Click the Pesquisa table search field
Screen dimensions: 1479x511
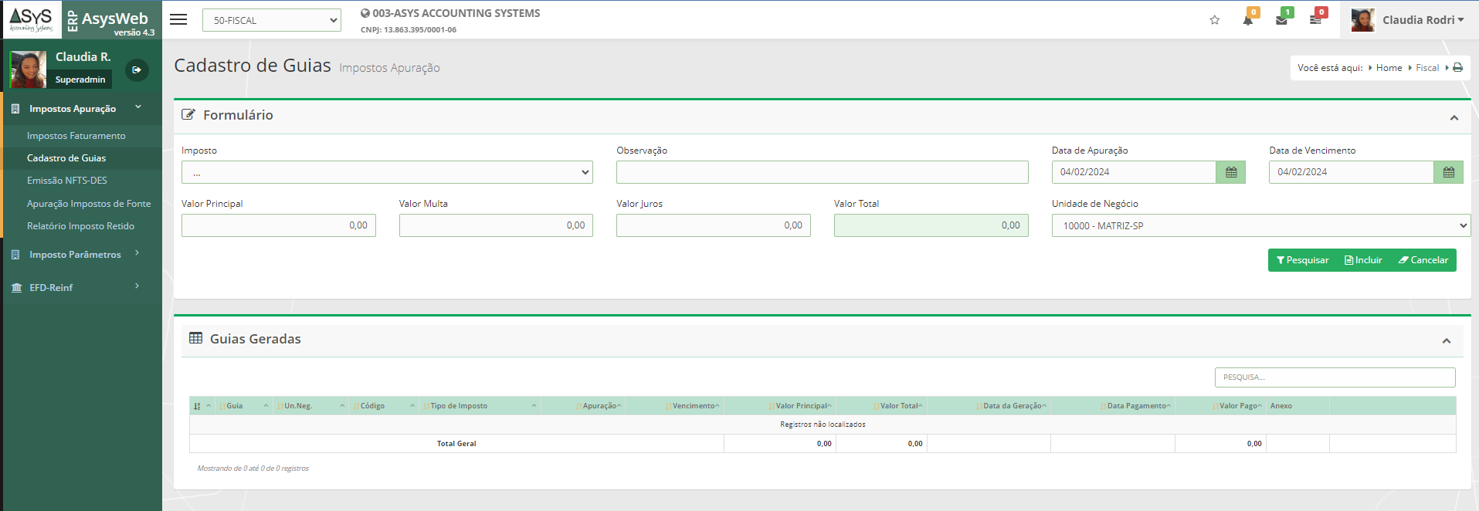pyautogui.click(x=1335, y=377)
